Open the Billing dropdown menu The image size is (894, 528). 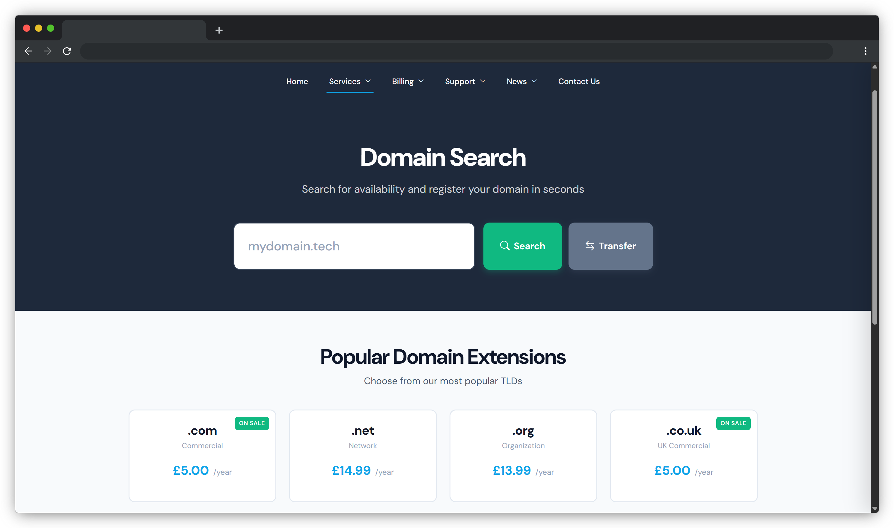point(407,81)
